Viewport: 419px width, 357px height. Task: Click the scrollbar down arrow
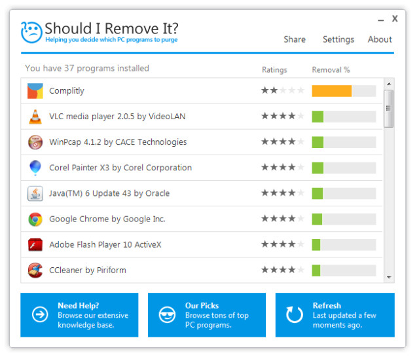[x=389, y=277]
